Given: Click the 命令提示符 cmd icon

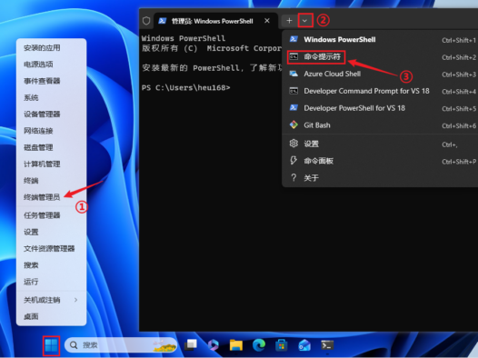Looking at the screenshot, I should coord(294,56).
